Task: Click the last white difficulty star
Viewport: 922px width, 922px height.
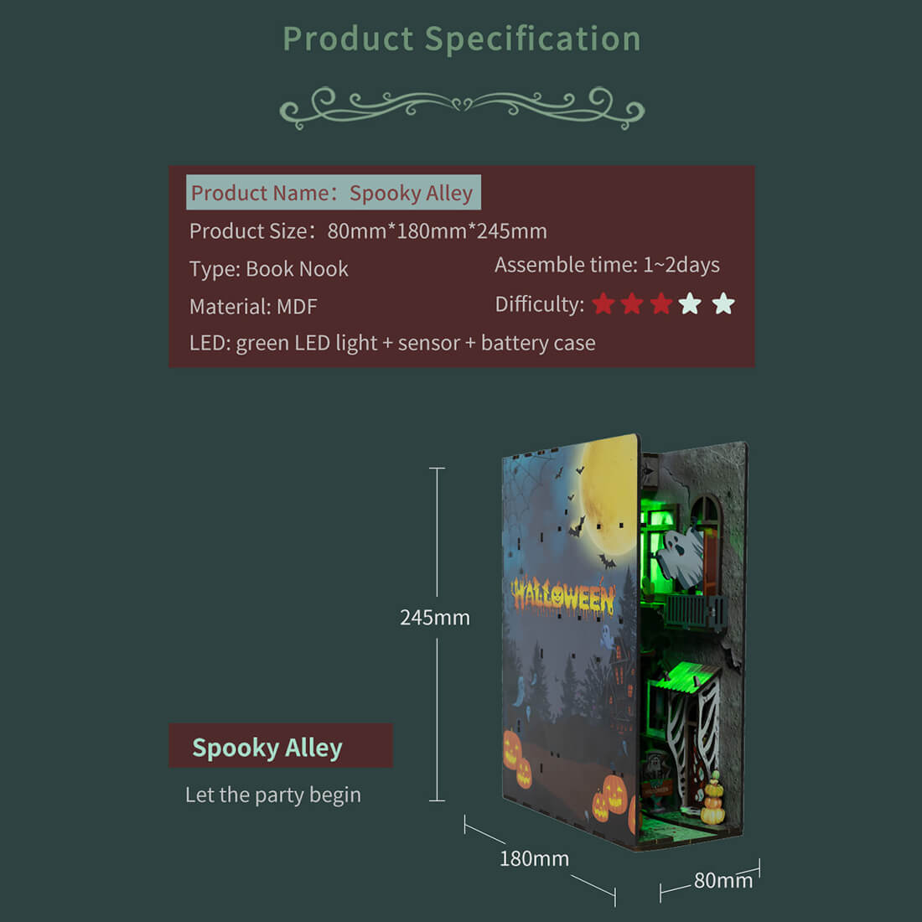Action: [x=723, y=303]
